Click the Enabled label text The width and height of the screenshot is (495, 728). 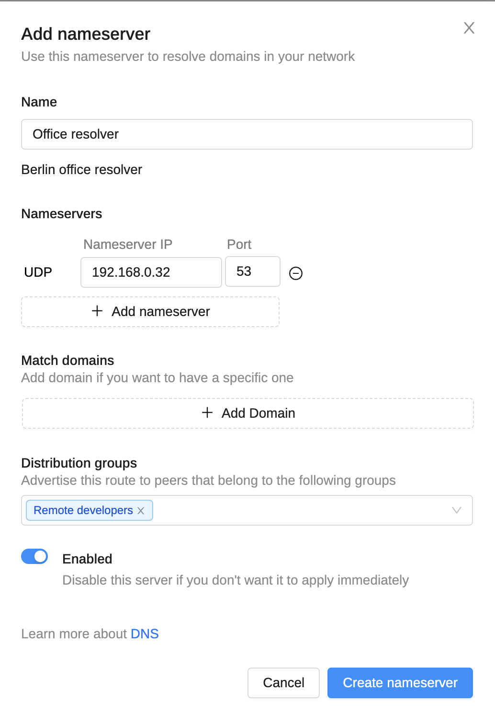[87, 559]
